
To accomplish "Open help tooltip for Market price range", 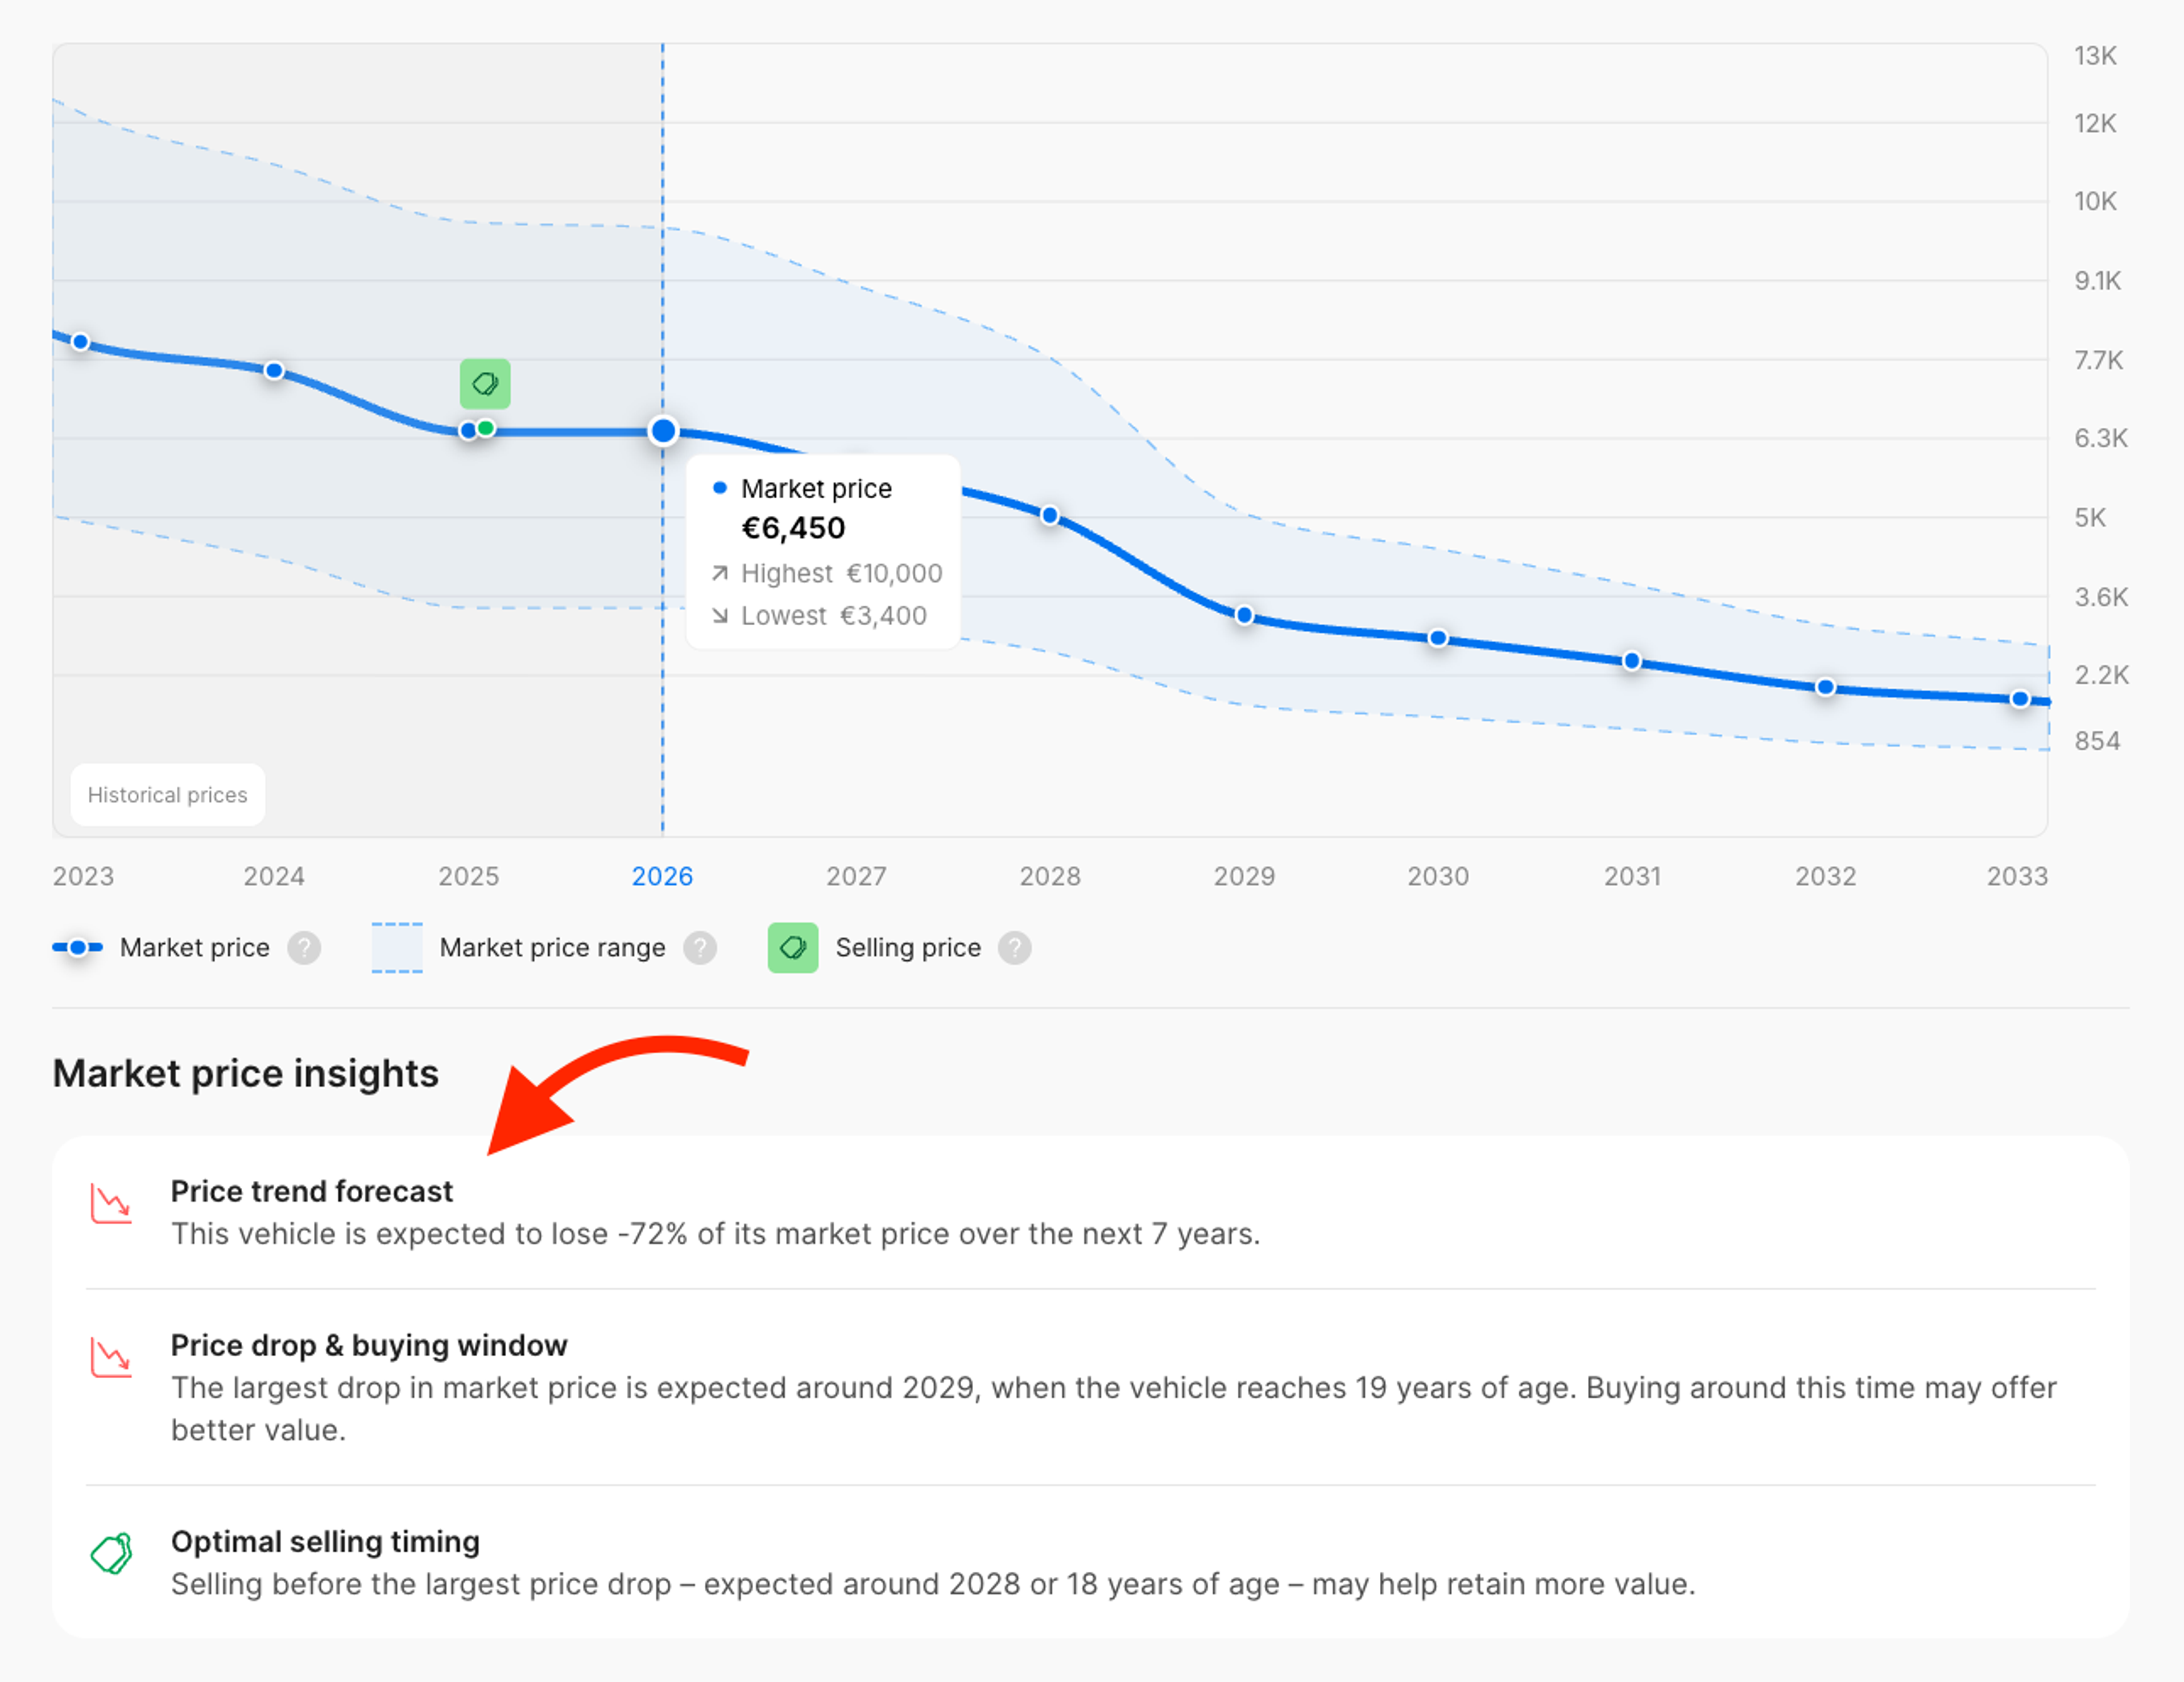I will click(x=701, y=948).
